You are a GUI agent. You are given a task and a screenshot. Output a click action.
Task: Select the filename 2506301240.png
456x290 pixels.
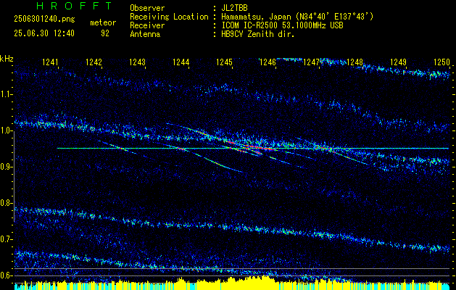click(44, 20)
